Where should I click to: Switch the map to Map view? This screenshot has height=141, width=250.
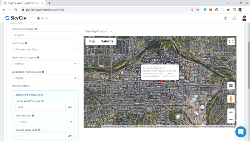92,41
